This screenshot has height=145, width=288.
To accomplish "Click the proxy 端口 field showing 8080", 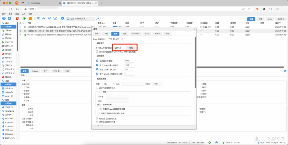I will click(x=157, y=84).
